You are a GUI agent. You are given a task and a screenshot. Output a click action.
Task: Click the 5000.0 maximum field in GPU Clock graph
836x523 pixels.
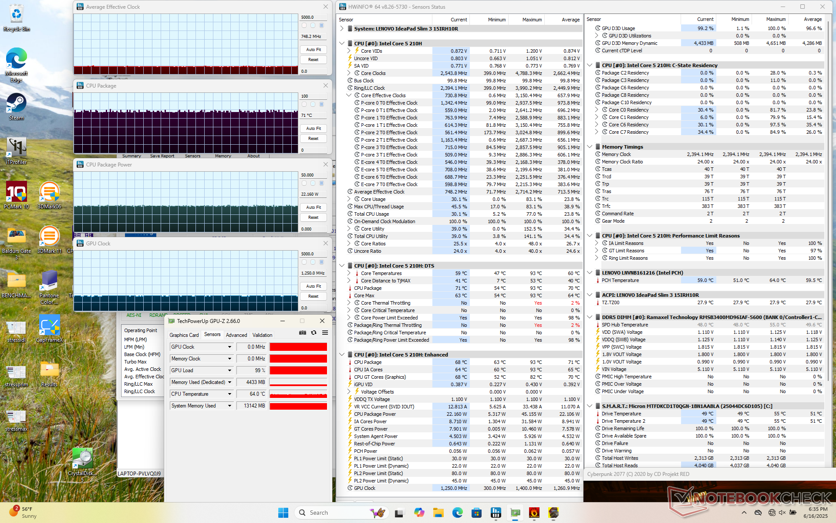[313, 254]
